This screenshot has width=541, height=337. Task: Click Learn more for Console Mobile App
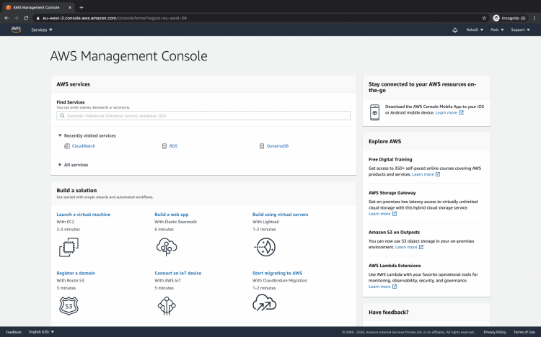[x=446, y=112]
